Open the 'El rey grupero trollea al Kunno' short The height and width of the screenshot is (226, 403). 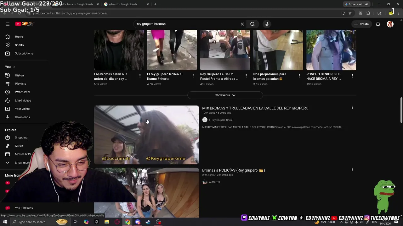(x=172, y=50)
